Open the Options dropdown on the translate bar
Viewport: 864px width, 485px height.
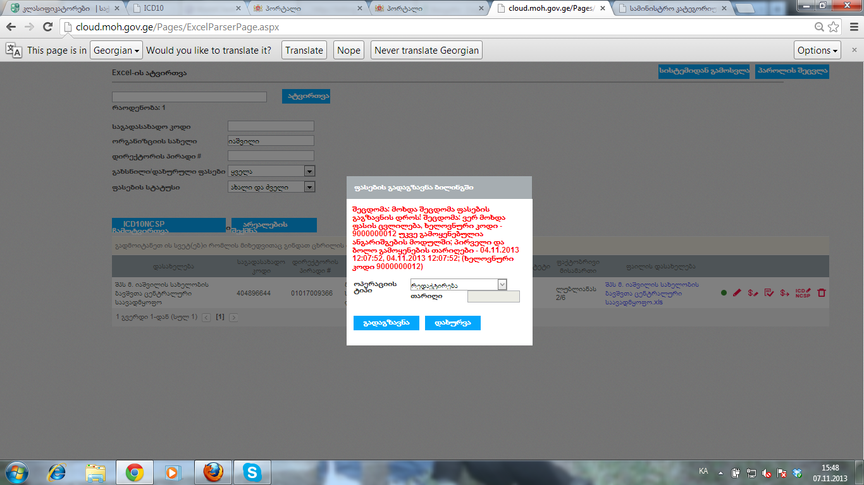[817, 51]
